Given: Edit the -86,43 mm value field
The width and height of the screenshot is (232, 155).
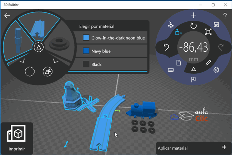Looking at the screenshot, I should (x=193, y=48).
